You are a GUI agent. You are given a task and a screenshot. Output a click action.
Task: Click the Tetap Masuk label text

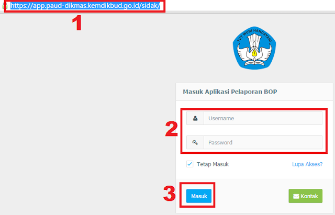point(213,164)
